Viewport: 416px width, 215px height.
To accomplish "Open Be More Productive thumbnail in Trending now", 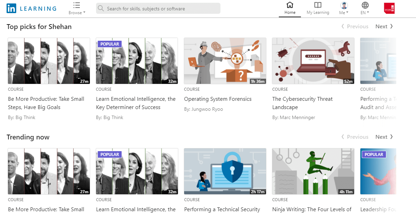I will pos(49,172).
